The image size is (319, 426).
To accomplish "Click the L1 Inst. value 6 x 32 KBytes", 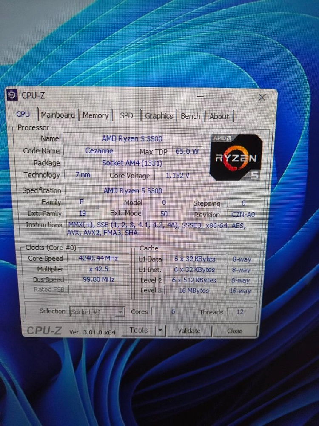I will point(194,270).
